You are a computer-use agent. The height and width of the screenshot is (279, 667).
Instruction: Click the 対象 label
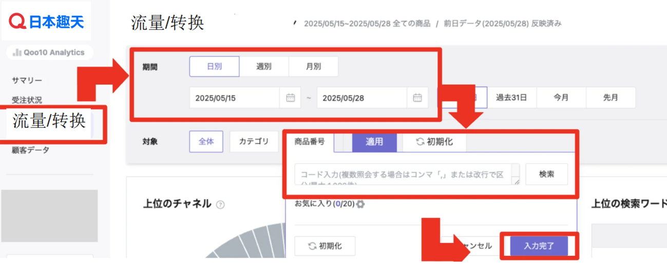coord(150,142)
